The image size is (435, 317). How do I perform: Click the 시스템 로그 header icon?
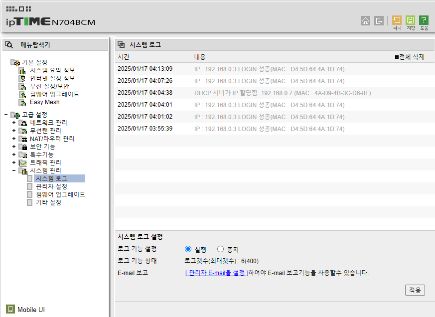[121, 44]
